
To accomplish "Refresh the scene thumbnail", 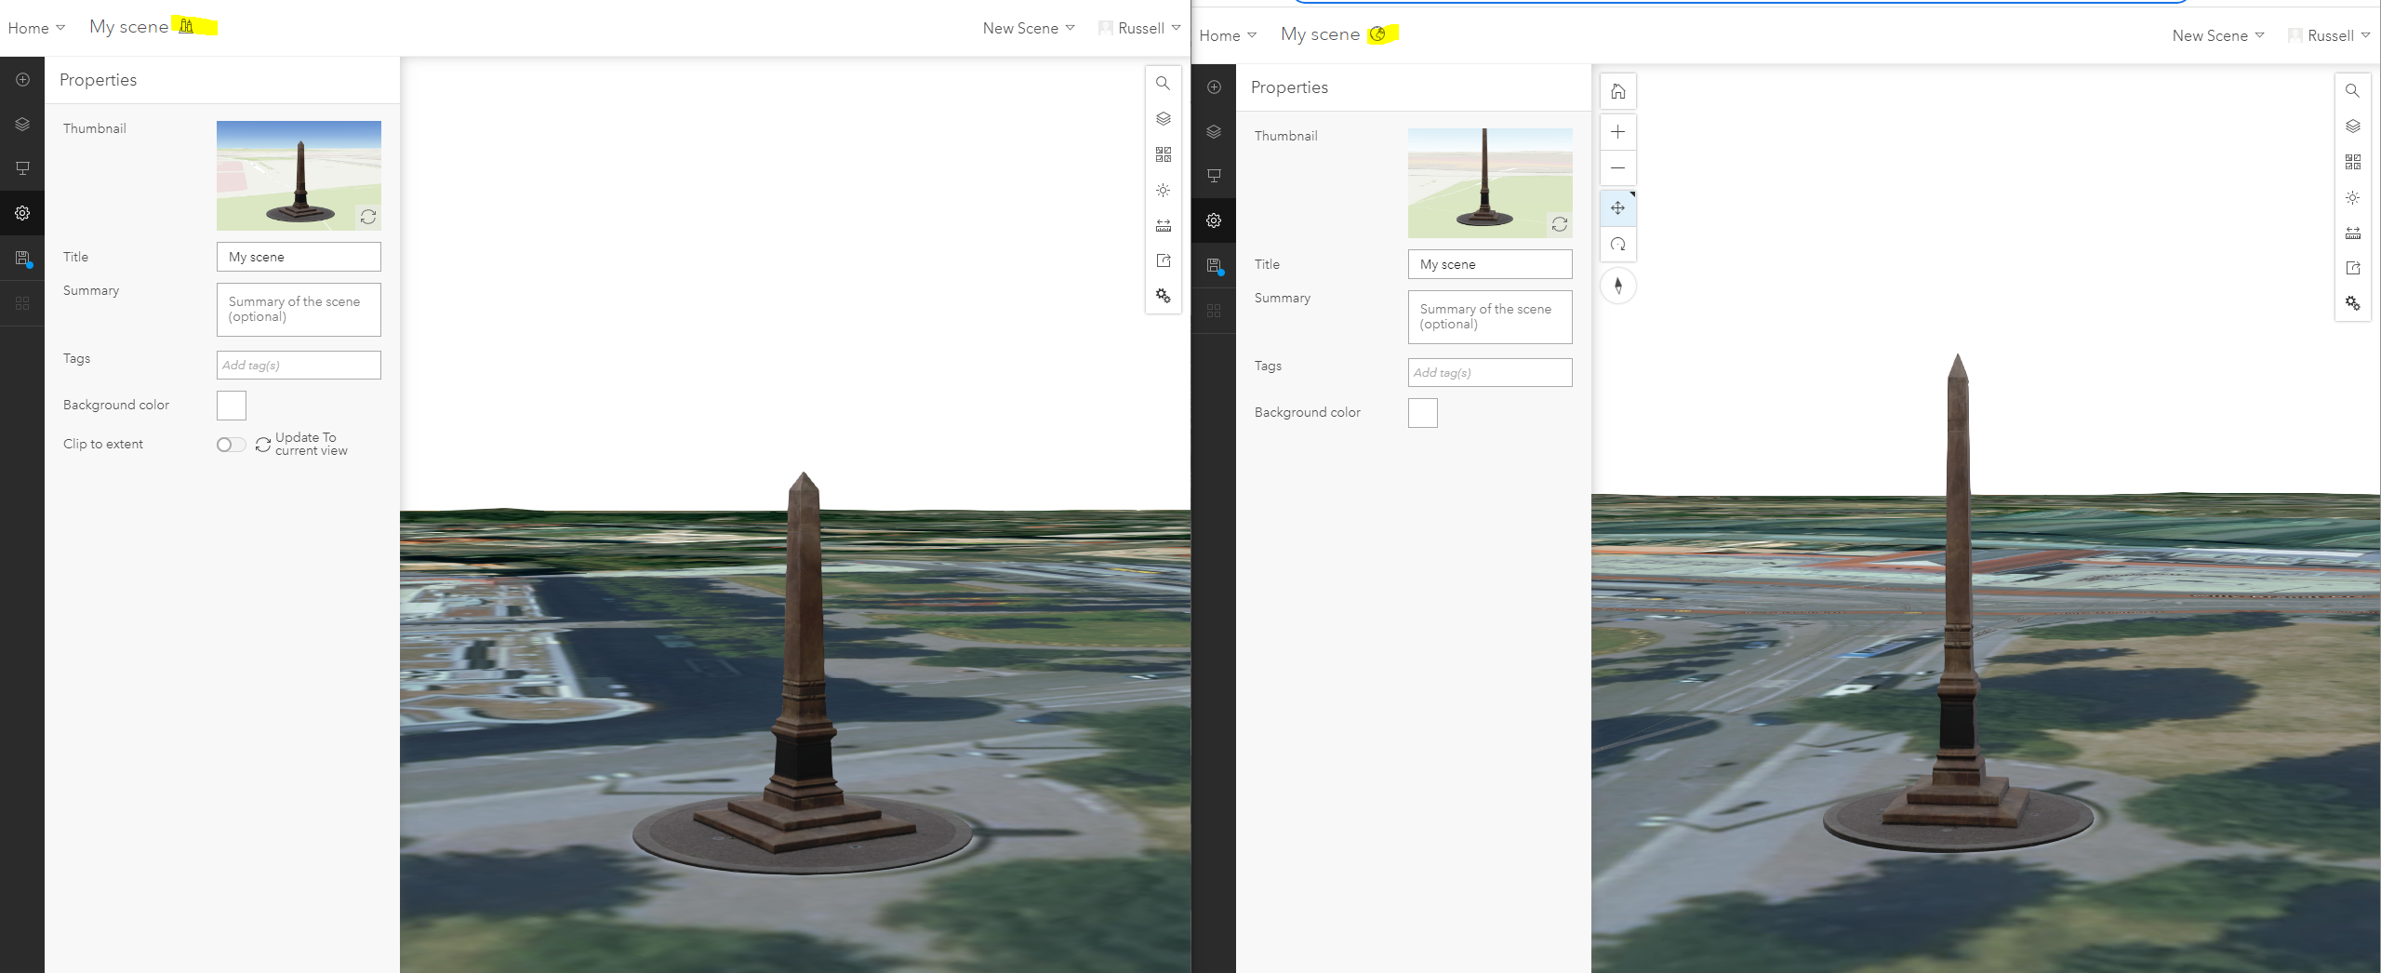I will pos(368,218).
